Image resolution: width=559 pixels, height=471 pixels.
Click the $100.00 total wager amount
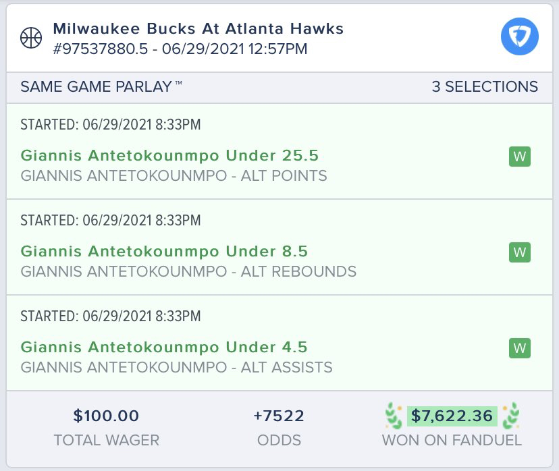tap(106, 416)
